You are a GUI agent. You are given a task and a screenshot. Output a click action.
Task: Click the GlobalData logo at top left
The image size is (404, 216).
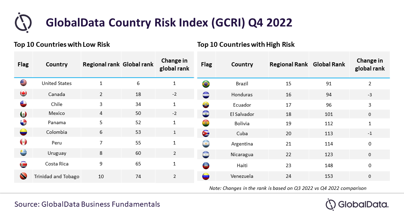coord(23,22)
